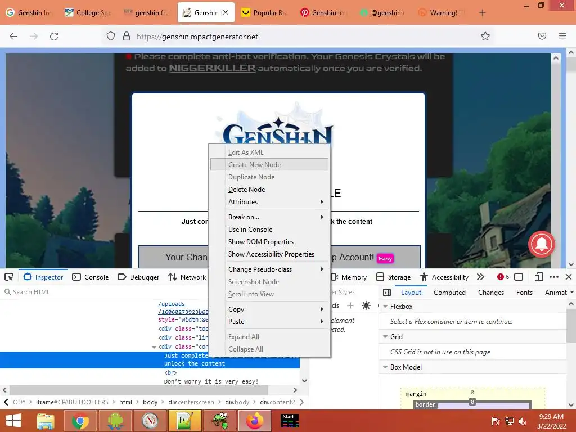Screen dimensions: 576x432
Task: Open the Android emulator taskbar icon
Action: tap(115, 421)
